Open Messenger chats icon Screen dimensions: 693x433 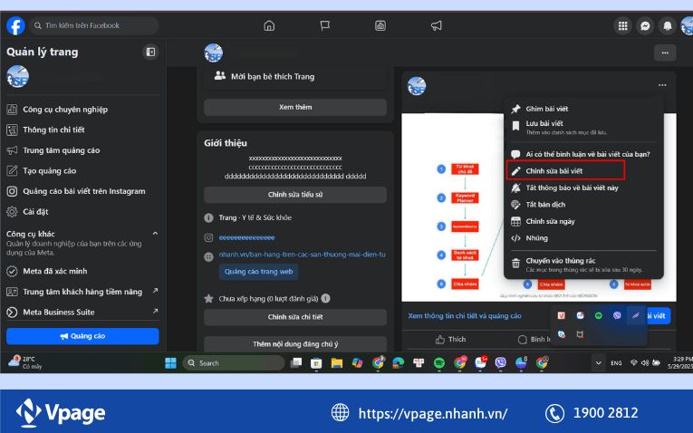(645, 26)
